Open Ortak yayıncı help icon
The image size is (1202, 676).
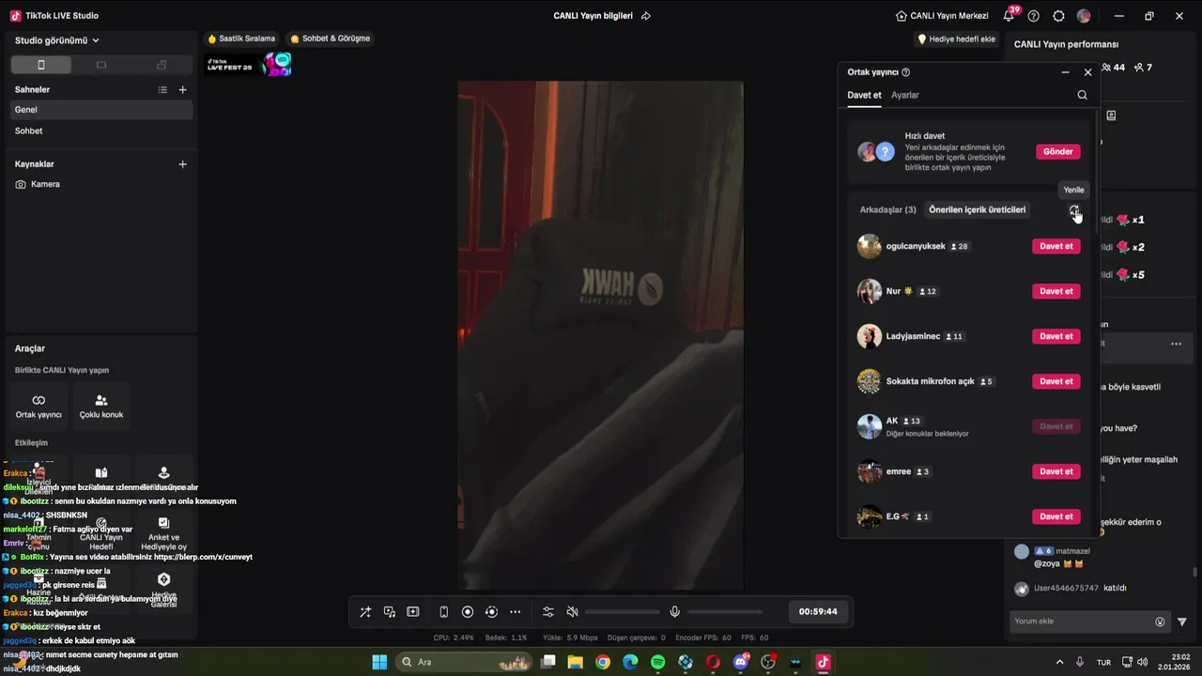905,72
